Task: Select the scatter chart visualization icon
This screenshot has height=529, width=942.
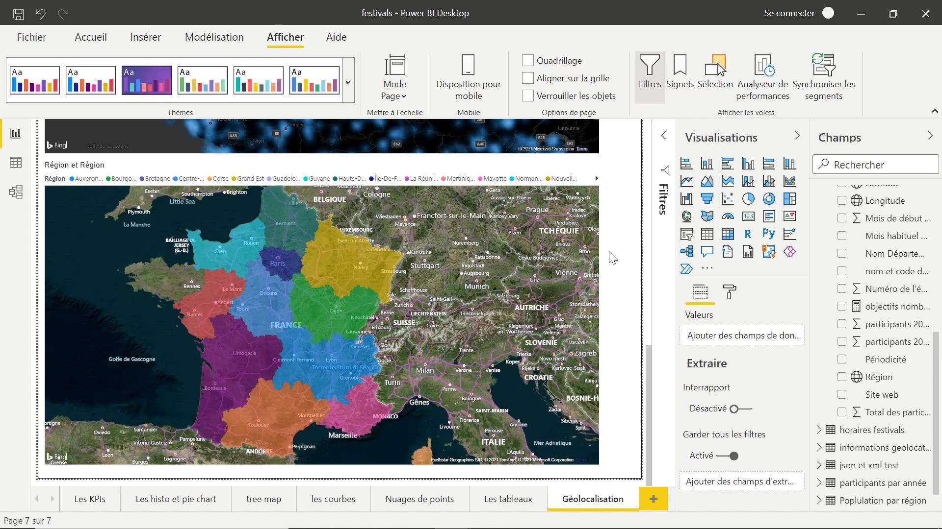Action: pyautogui.click(x=728, y=199)
